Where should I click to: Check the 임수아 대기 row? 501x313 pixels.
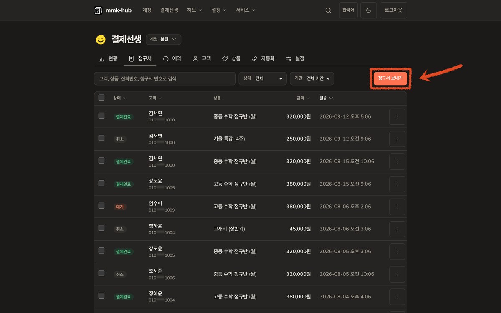(101, 206)
